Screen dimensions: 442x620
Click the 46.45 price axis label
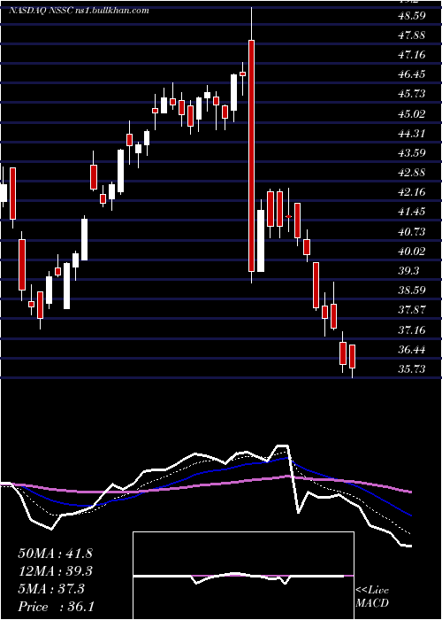click(x=412, y=74)
